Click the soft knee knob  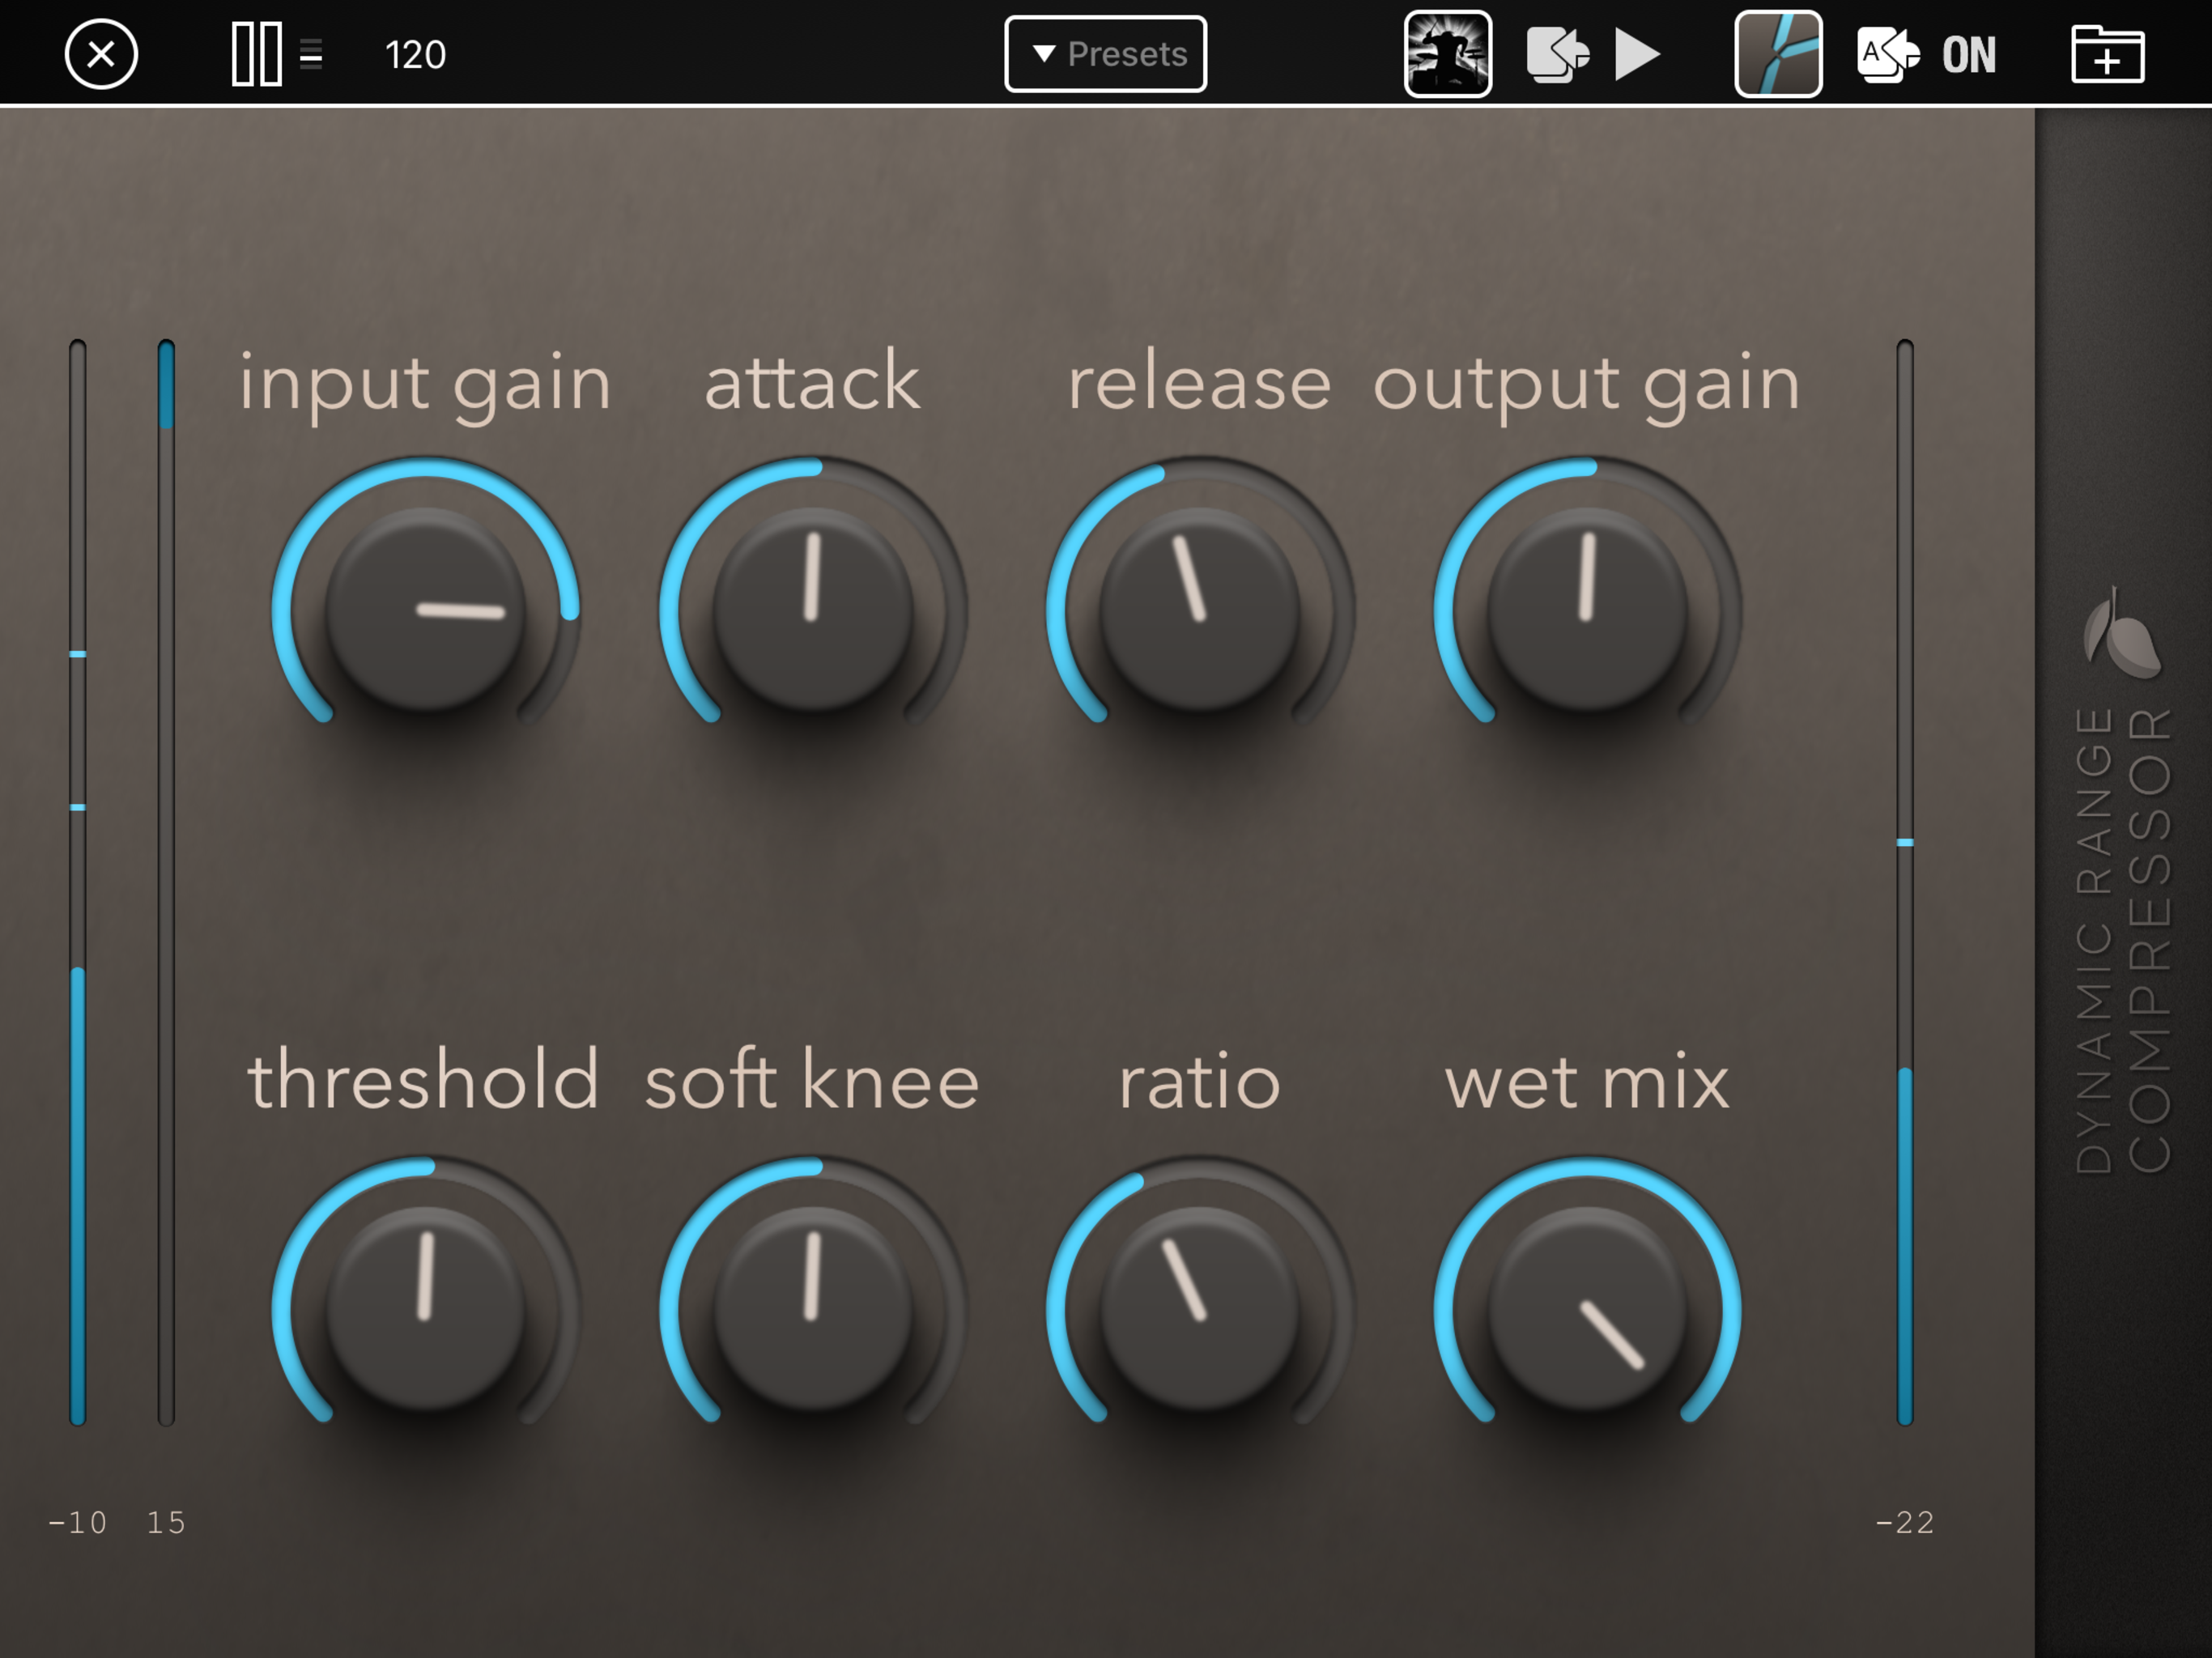pos(813,1308)
